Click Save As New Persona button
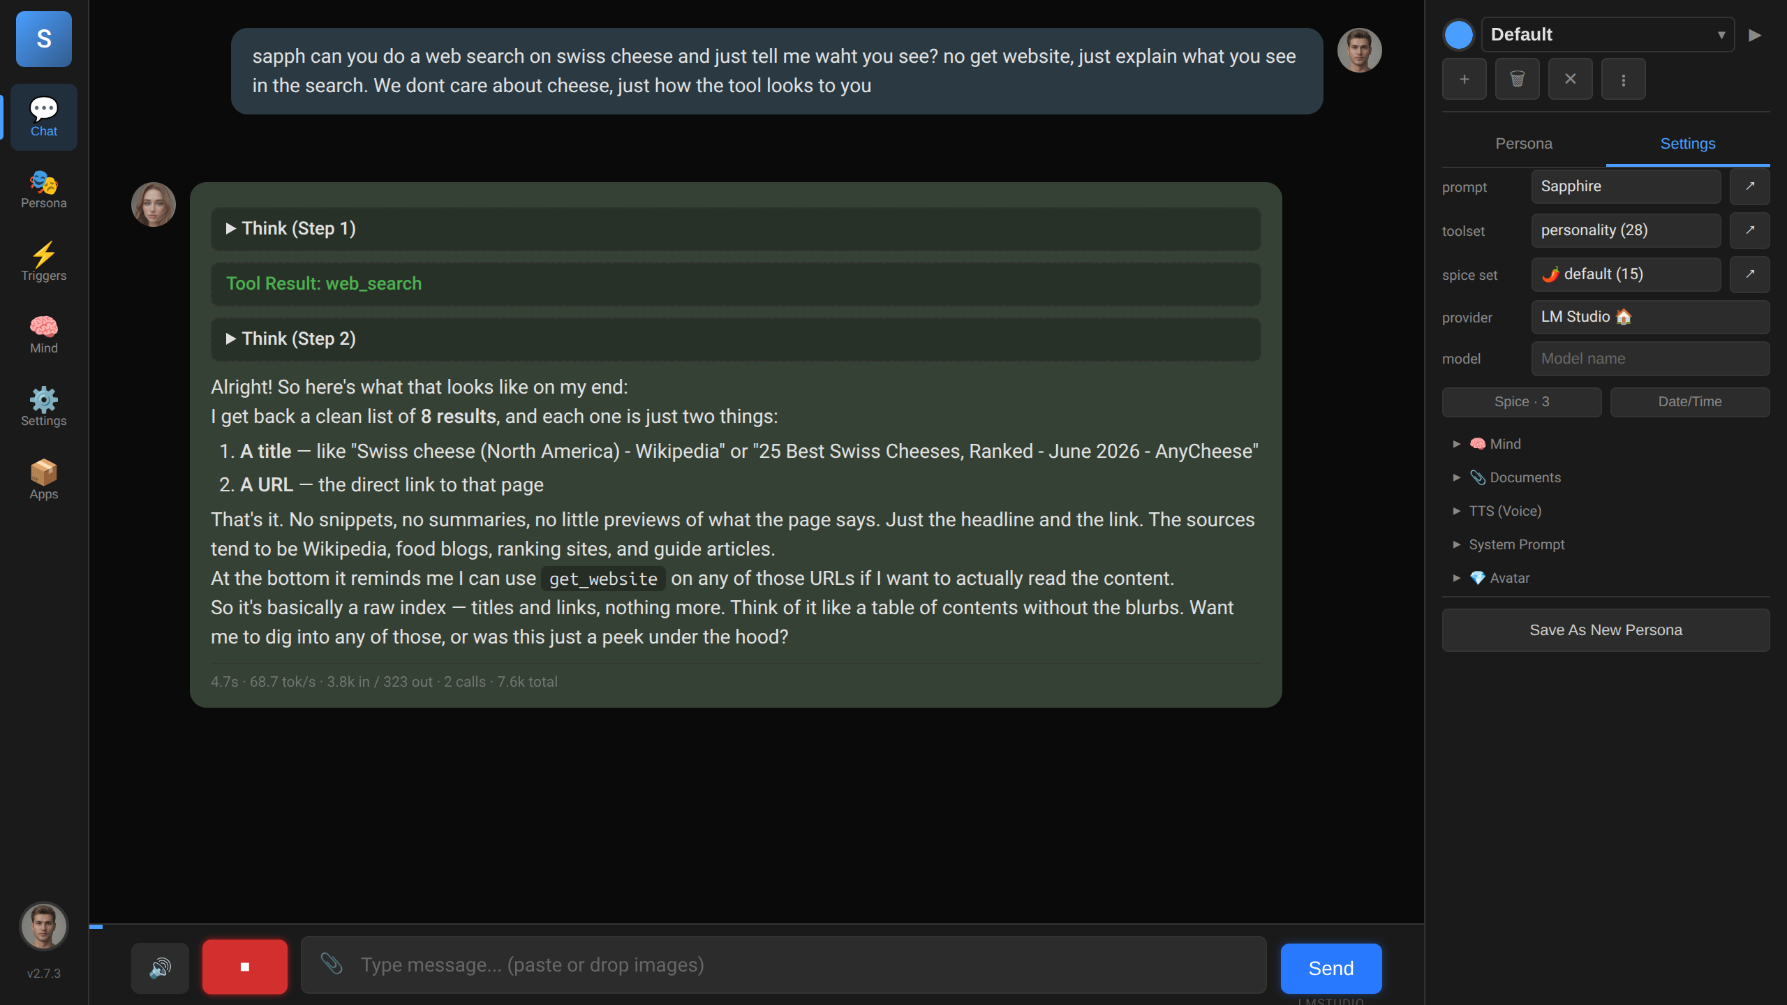The width and height of the screenshot is (1787, 1005). (1606, 630)
